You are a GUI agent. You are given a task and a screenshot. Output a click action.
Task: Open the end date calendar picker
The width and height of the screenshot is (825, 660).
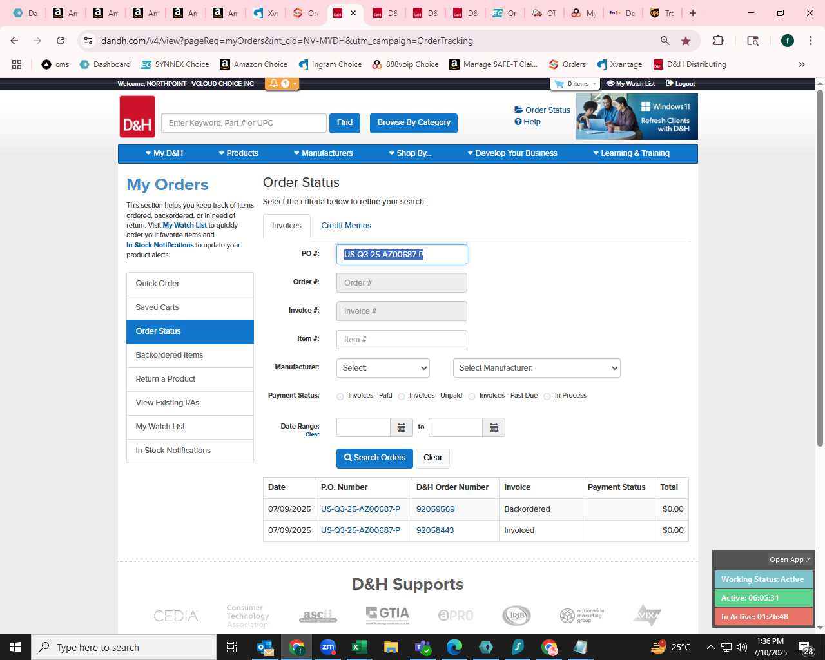494,427
